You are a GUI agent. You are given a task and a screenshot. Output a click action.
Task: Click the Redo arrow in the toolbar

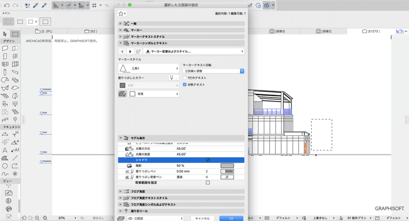point(15,5)
